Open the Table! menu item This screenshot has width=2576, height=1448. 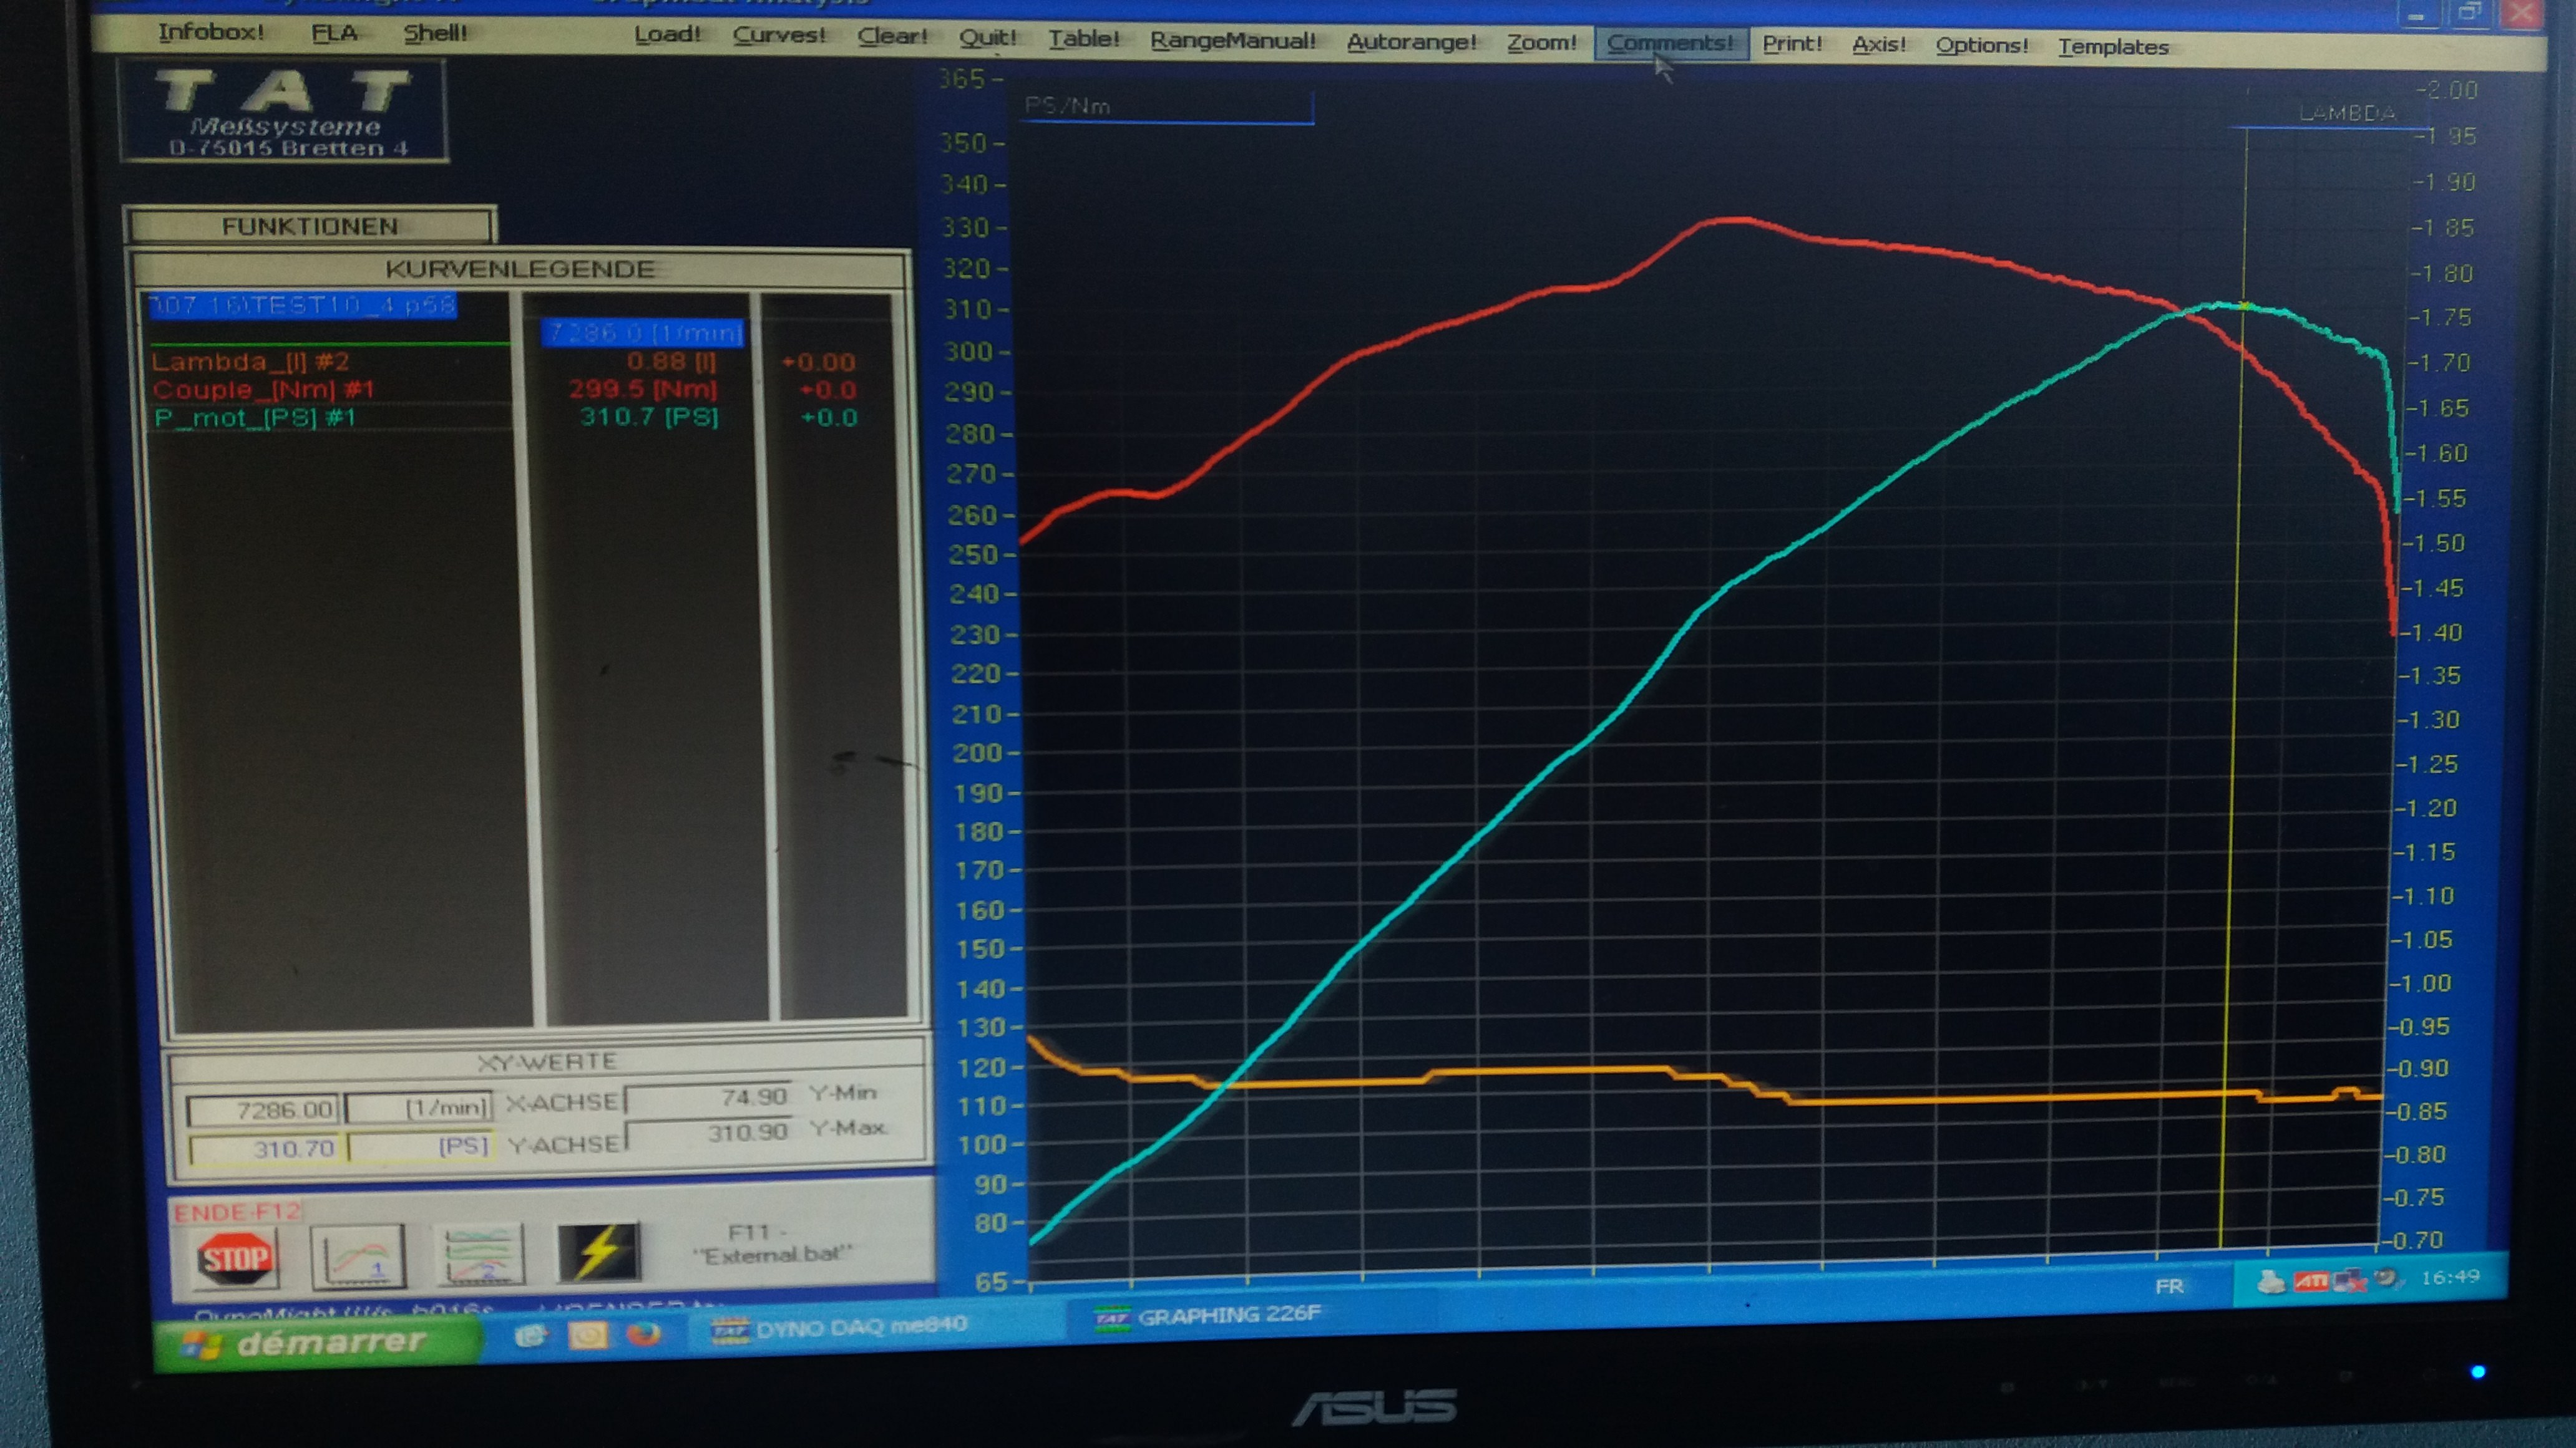(1083, 39)
